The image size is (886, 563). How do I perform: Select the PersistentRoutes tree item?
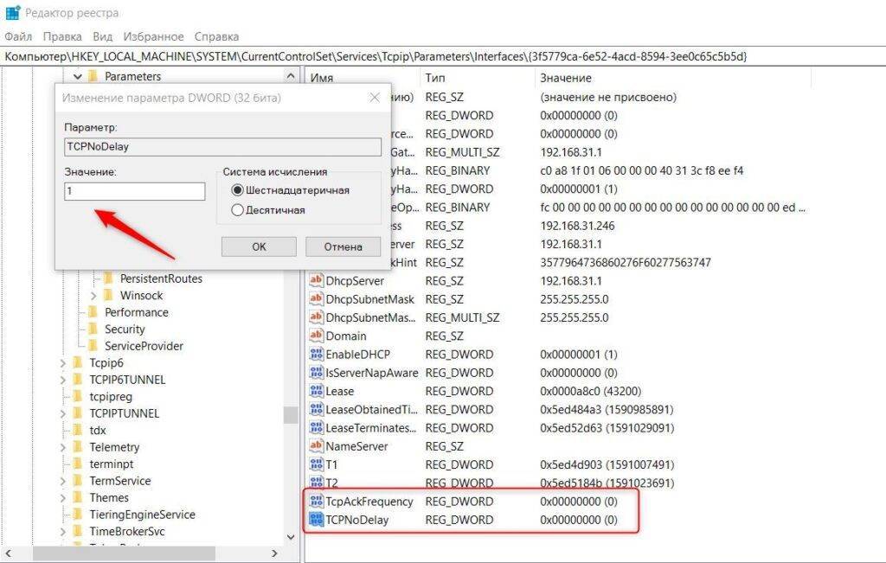click(160, 278)
